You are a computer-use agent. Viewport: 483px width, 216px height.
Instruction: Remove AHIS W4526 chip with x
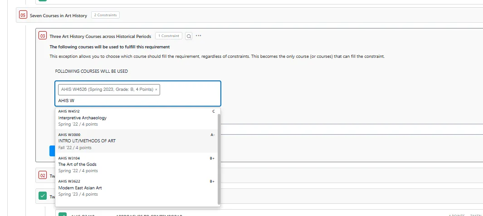[x=156, y=89]
